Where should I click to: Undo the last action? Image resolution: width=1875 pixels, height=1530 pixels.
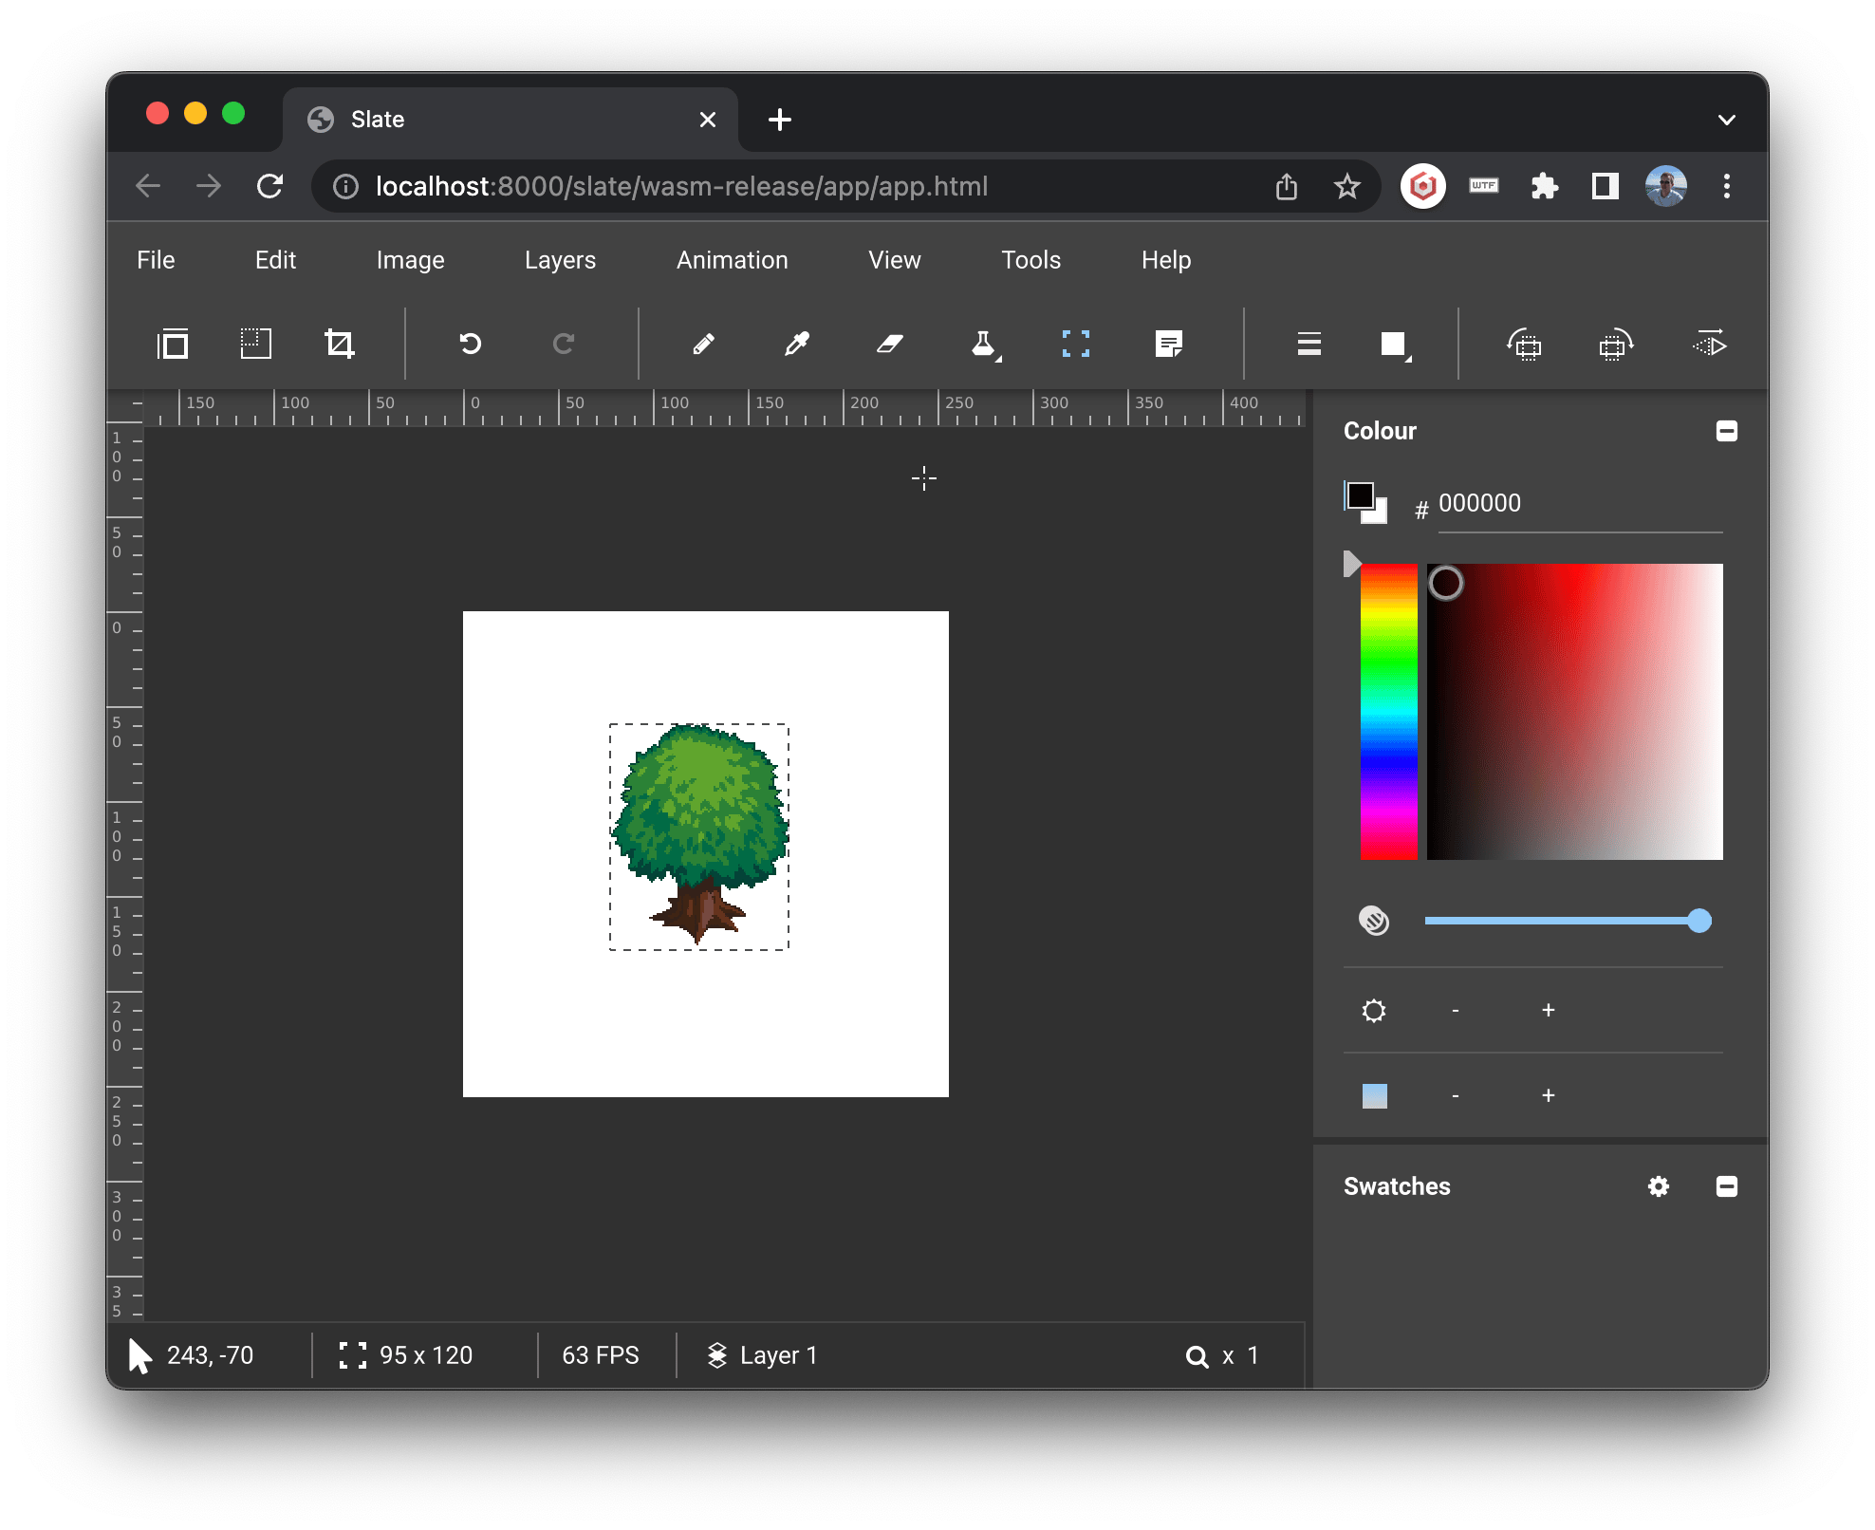[472, 344]
